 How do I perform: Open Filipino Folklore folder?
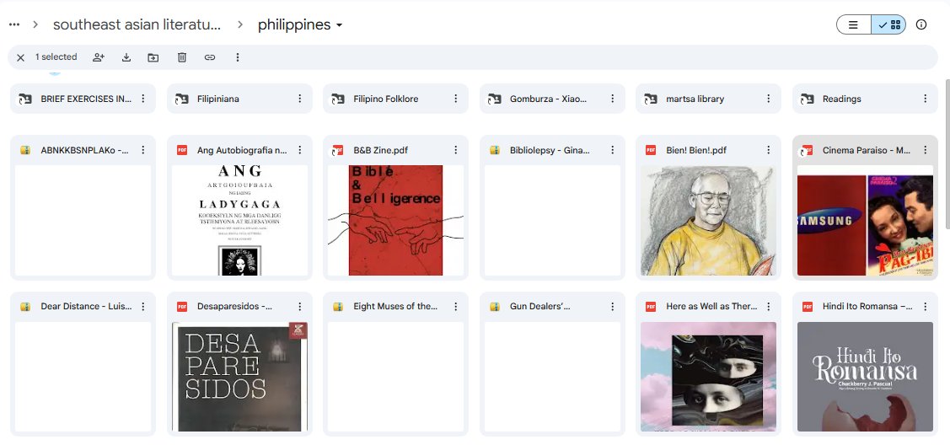click(x=395, y=99)
